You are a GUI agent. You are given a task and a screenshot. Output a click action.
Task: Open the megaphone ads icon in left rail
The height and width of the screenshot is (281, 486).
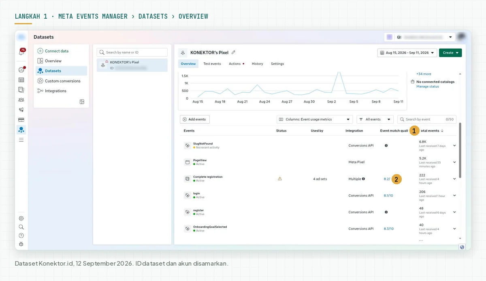coord(21,110)
